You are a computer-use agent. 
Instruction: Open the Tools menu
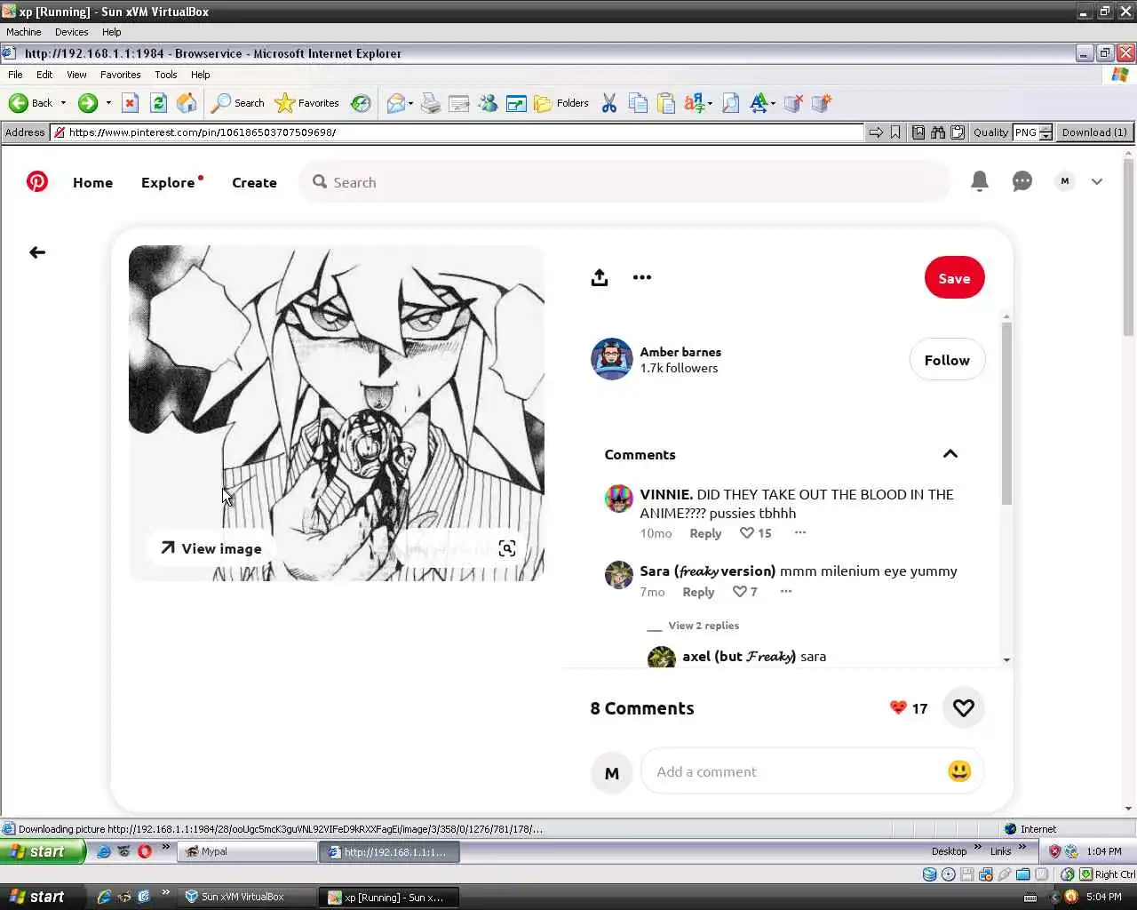pos(165,75)
